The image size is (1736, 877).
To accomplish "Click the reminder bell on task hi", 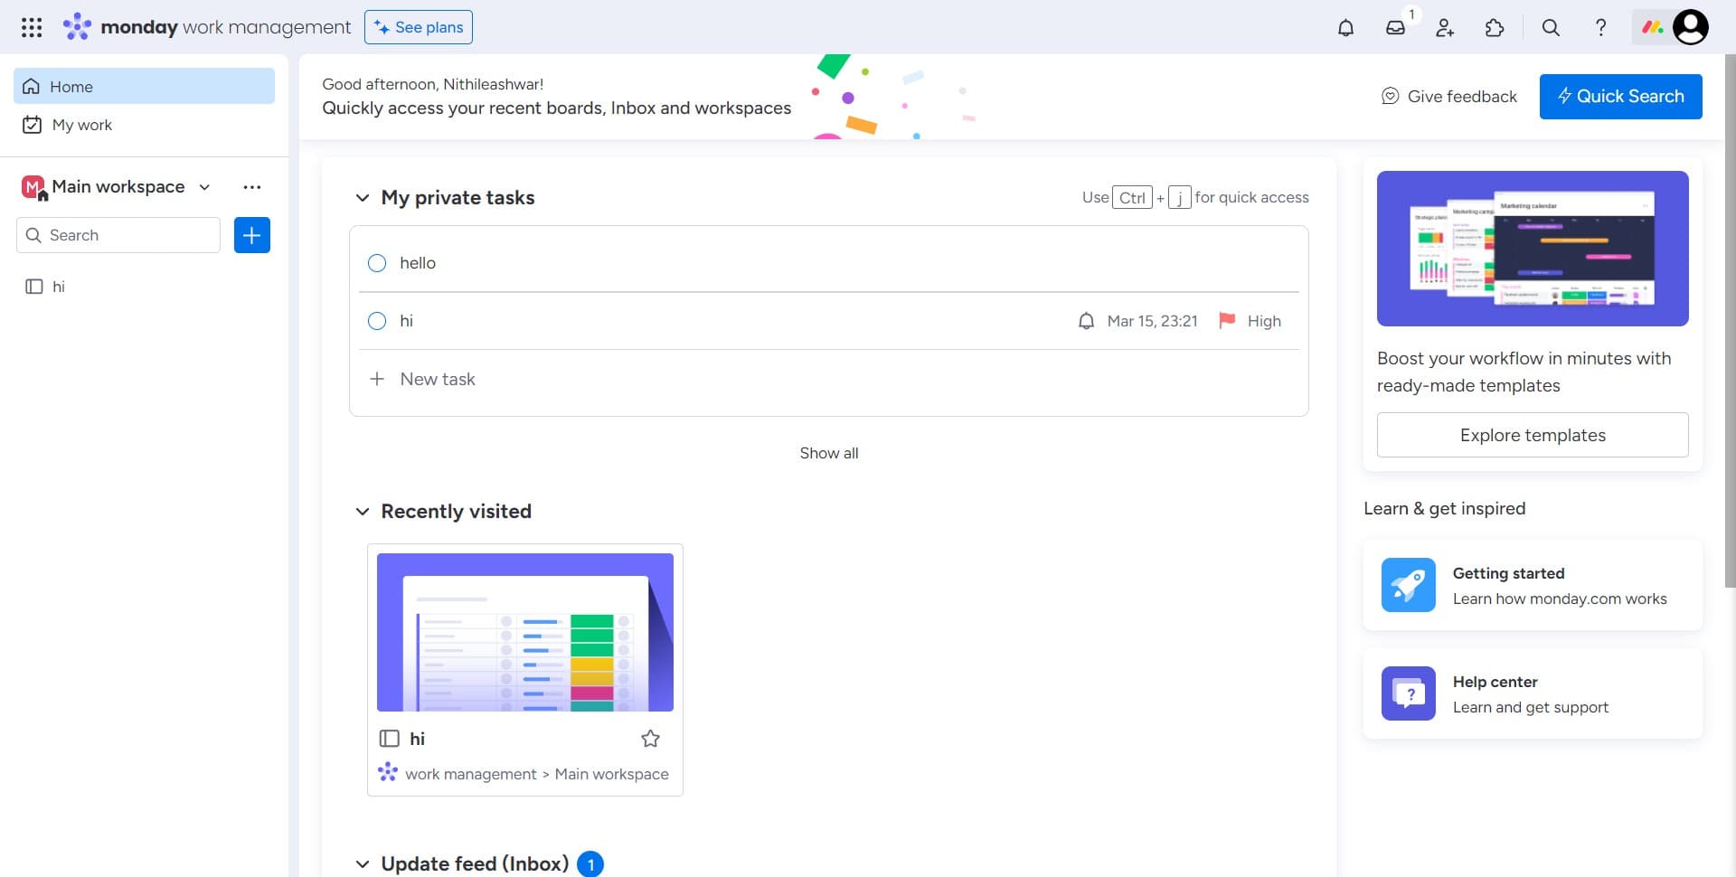I will (1086, 321).
